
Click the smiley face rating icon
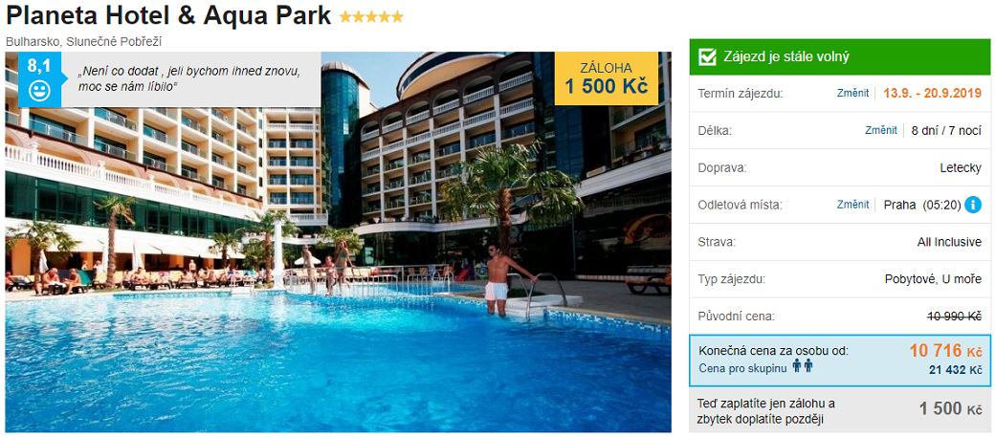point(39,91)
